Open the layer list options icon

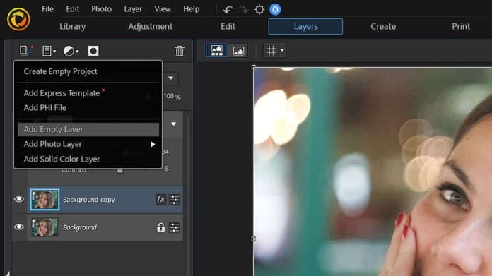(49, 51)
